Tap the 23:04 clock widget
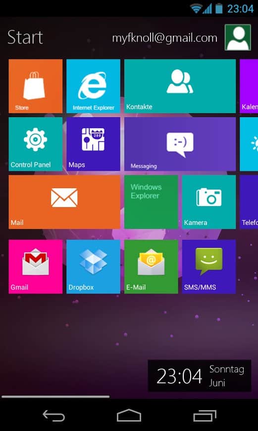Screen dimensions: 258x431 pos(200,376)
